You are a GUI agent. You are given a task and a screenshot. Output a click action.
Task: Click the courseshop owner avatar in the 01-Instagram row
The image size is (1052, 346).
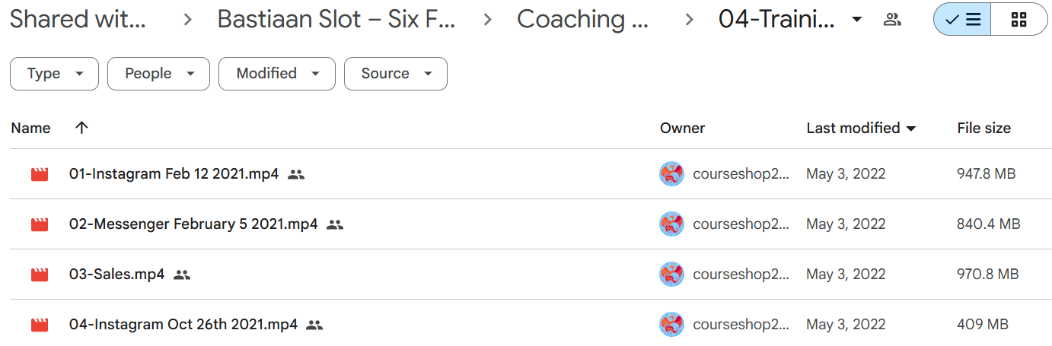tap(671, 174)
